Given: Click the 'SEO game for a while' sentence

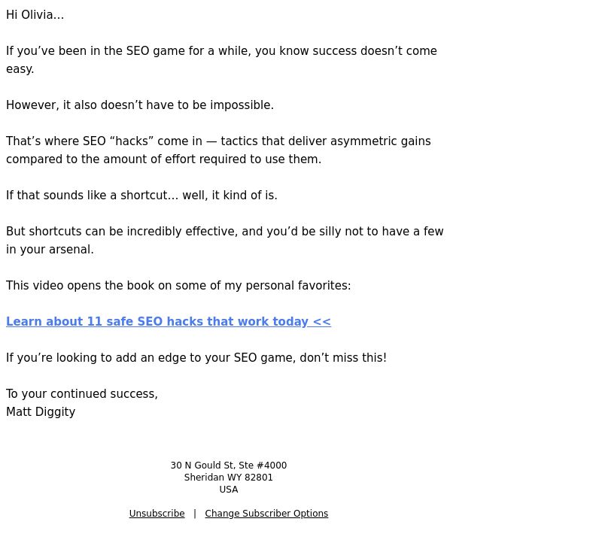Looking at the screenshot, I should (221, 51).
